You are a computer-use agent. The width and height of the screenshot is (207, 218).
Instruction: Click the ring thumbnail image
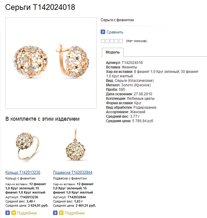click(27, 146)
